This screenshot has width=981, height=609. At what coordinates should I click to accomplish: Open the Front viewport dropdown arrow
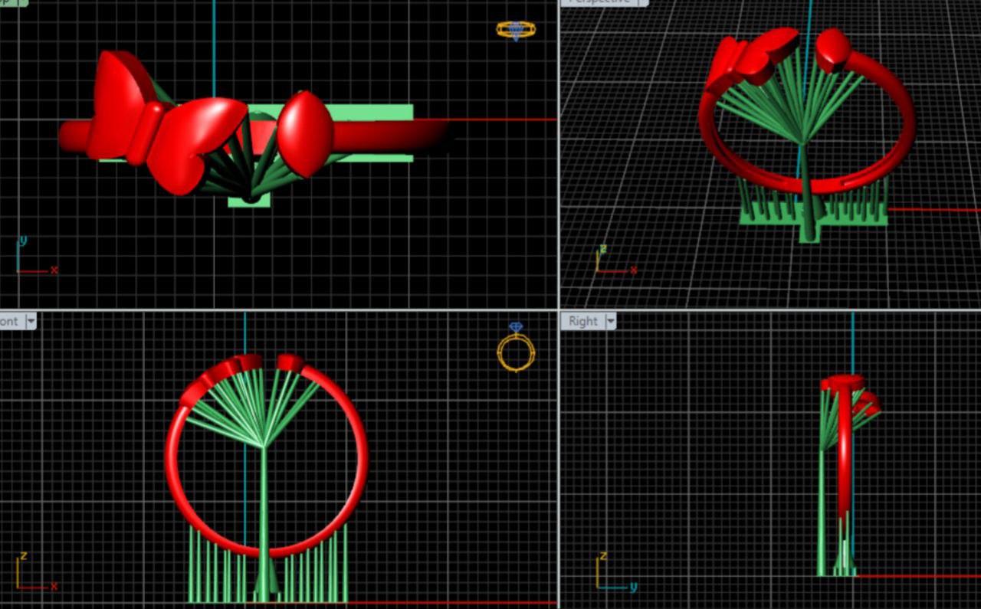31,322
